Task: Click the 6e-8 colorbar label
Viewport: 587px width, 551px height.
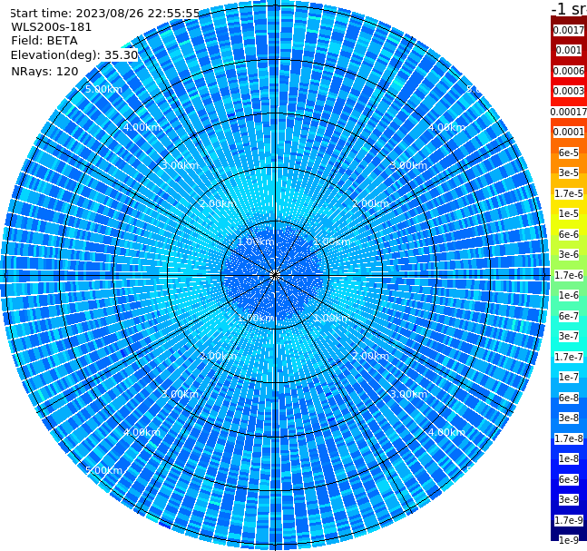Action: 569,398
